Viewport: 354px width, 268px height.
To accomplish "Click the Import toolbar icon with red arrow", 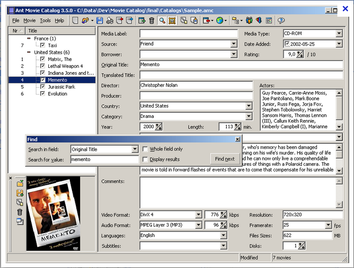I will click(x=120, y=20).
